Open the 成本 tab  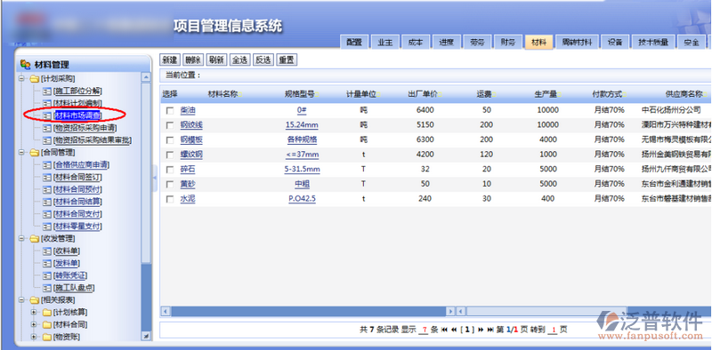coord(416,42)
